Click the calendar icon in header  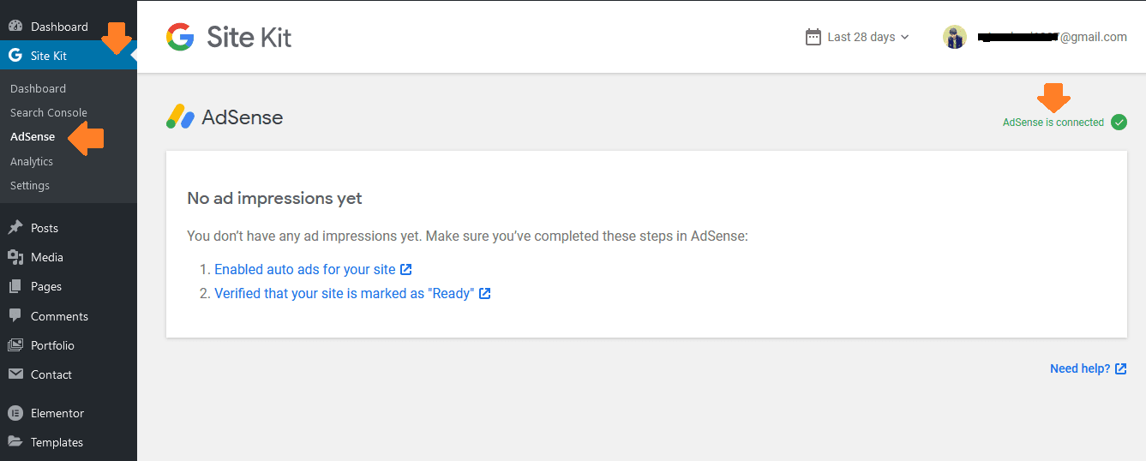[x=813, y=37]
